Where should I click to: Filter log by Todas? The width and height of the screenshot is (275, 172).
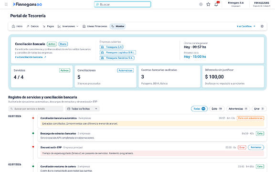click(199, 109)
